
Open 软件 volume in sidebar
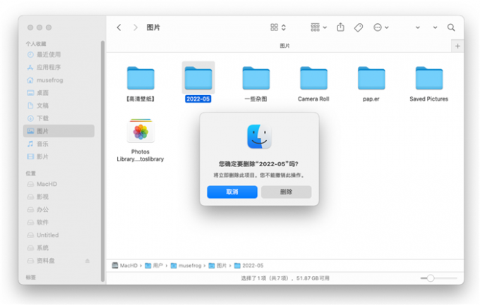pos(59,222)
